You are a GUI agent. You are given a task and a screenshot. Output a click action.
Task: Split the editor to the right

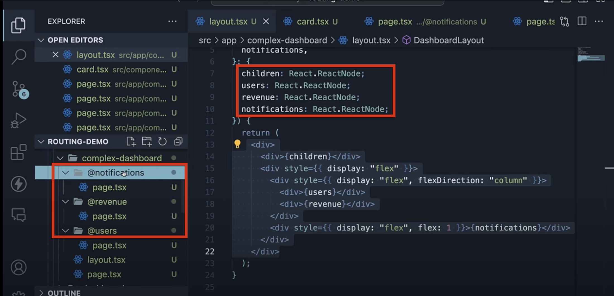tap(582, 21)
